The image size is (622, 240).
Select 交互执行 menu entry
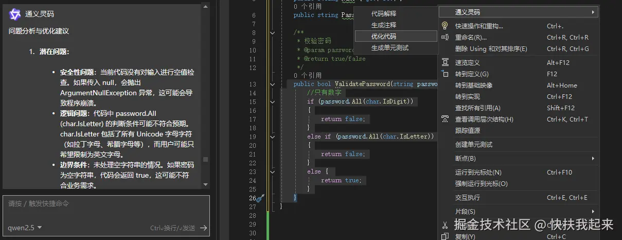(x=519, y=198)
